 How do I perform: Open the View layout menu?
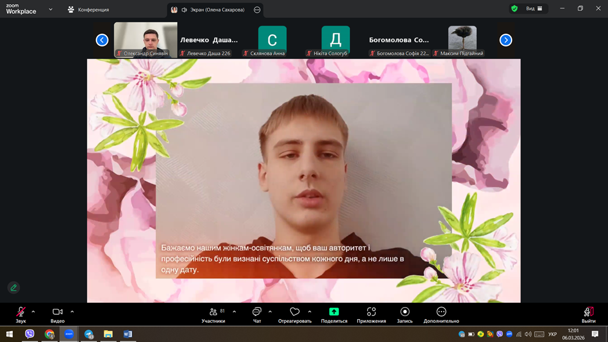[x=534, y=9]
